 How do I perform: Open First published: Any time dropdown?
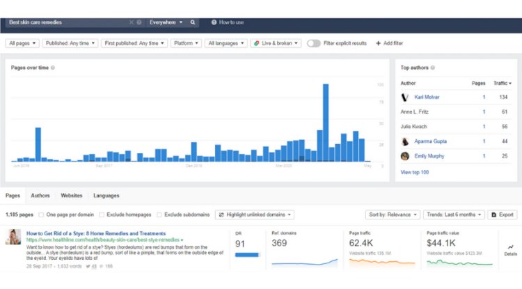point(134,43)
